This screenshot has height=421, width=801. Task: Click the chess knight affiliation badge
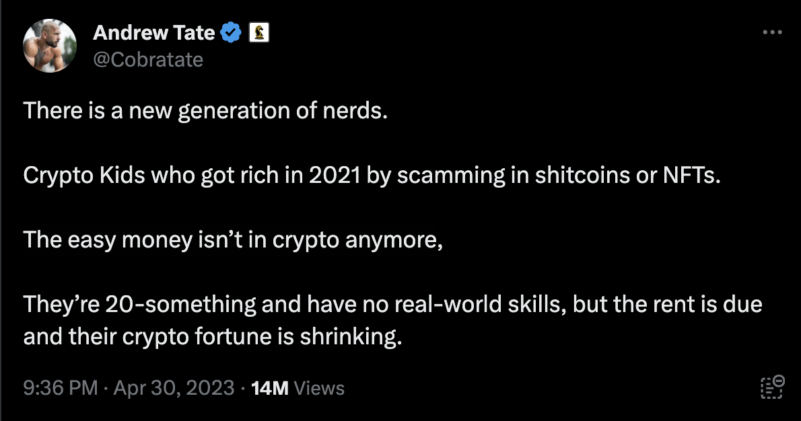(x=258, y=32)
